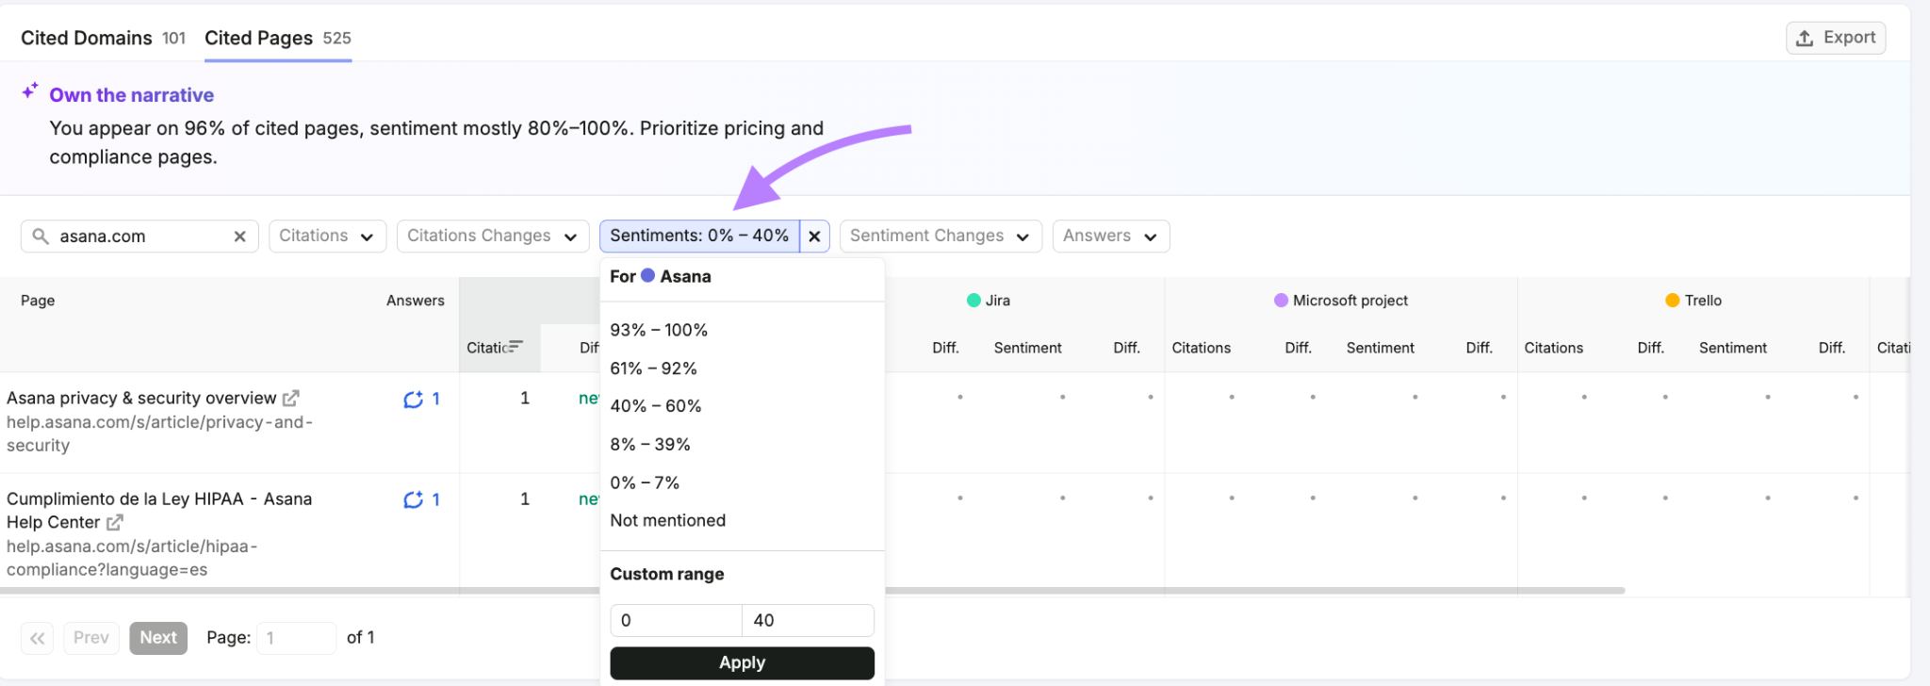Choose the 61% – 92% sentiment range
This screenshot has width=1930, height=686.
(743, 368)
